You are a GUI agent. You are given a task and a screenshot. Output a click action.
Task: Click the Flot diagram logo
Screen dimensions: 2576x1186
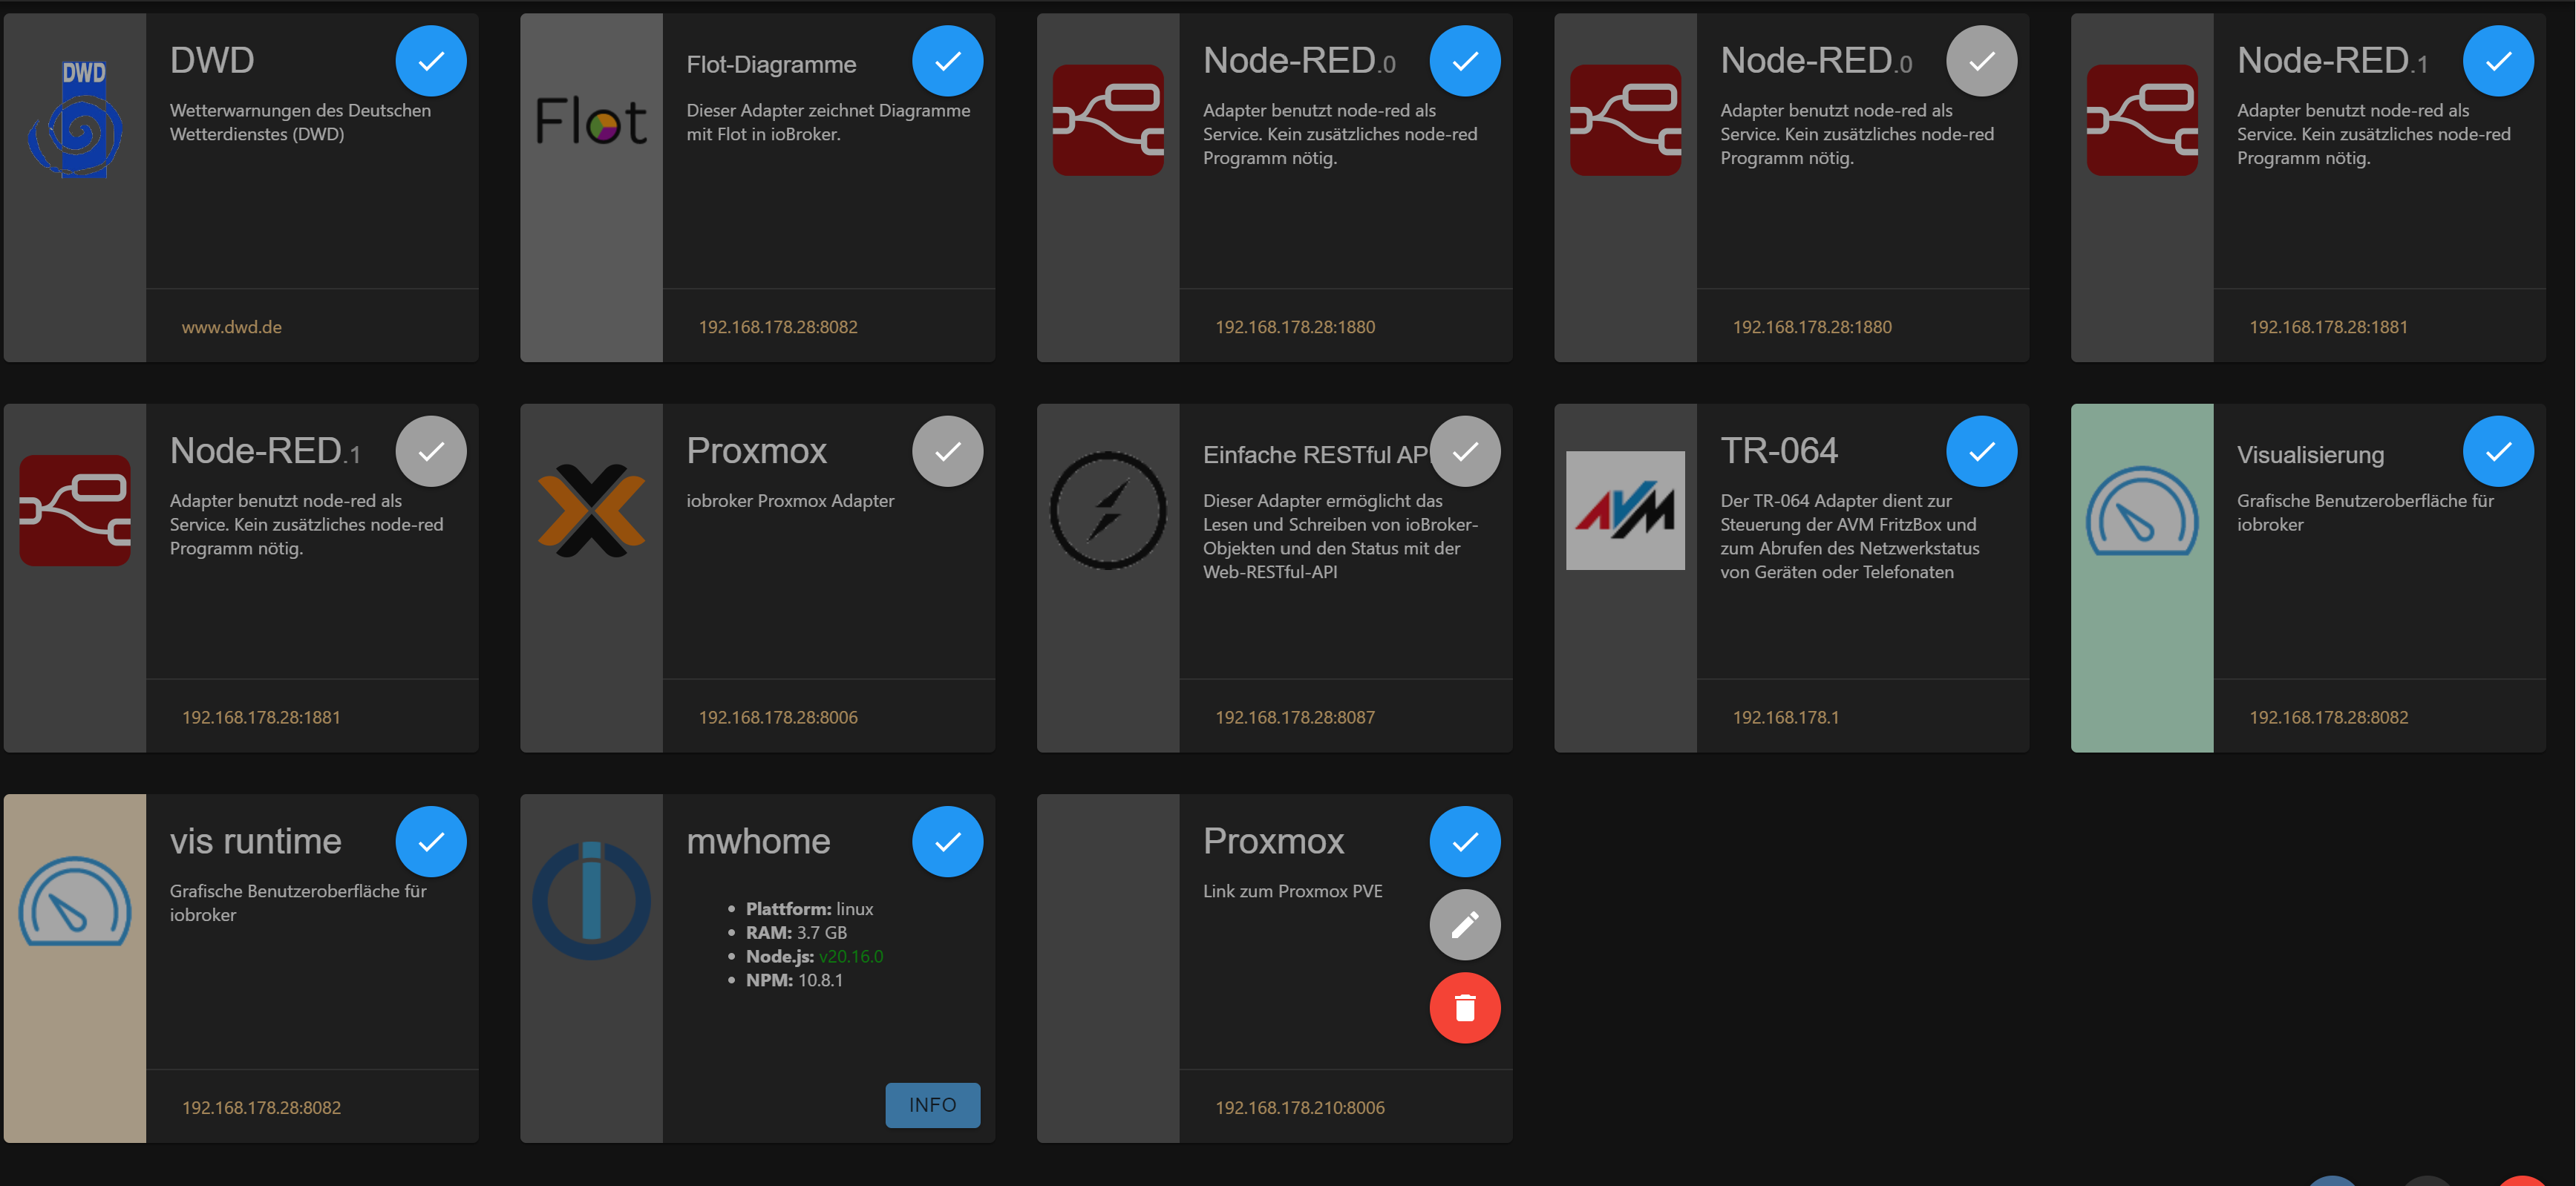click(591, 121)
